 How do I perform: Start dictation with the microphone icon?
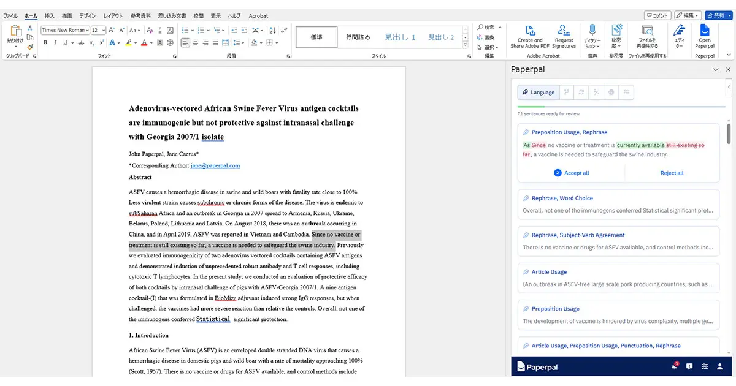tap(592, 36)
